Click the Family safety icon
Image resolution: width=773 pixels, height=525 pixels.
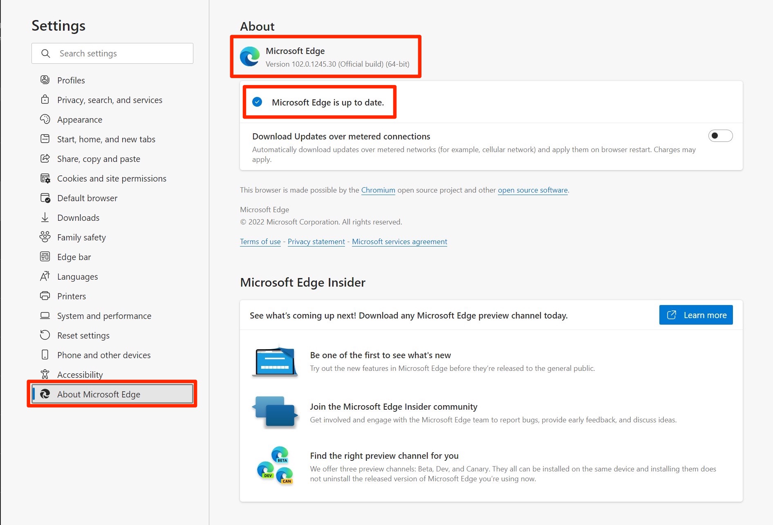pos(45,237)
